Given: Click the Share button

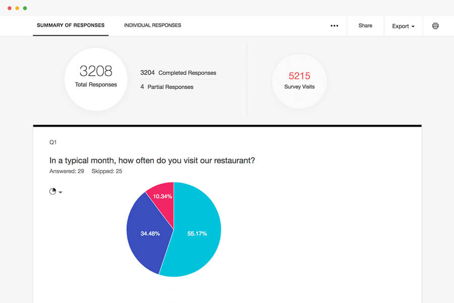Looking at the screenshot, I should pyautogui.click(x=365, y=26).
